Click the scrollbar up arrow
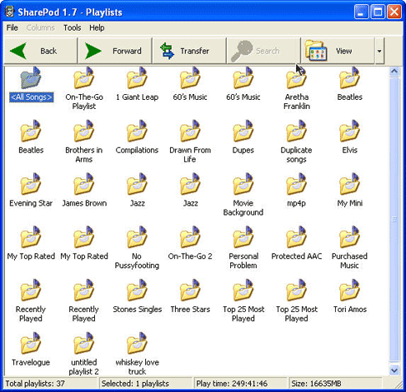Viewport: 406px width, 392px height. (394, 72)
